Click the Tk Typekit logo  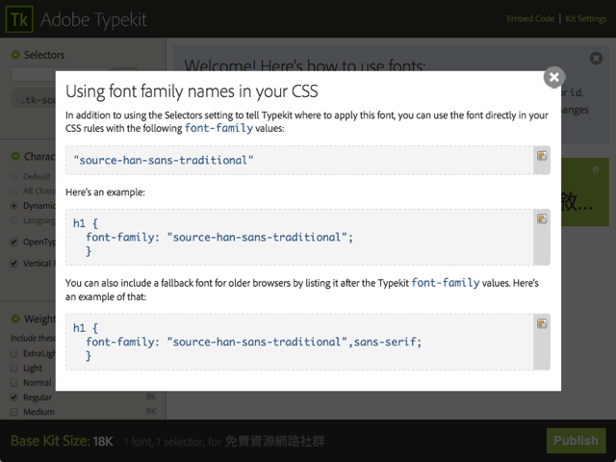pos(20,18)
